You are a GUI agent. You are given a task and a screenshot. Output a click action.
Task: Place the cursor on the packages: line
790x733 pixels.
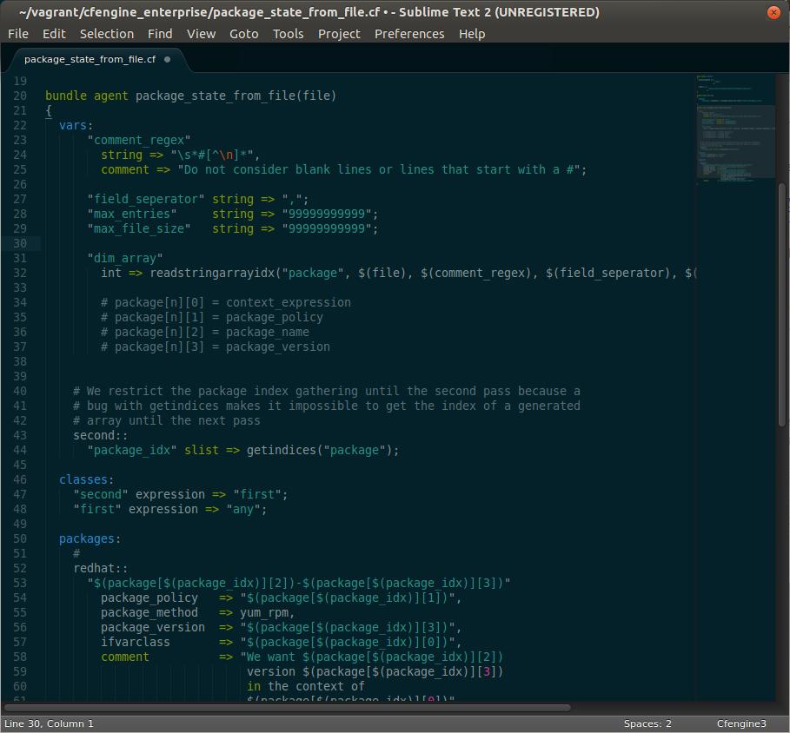click(88, 538)
